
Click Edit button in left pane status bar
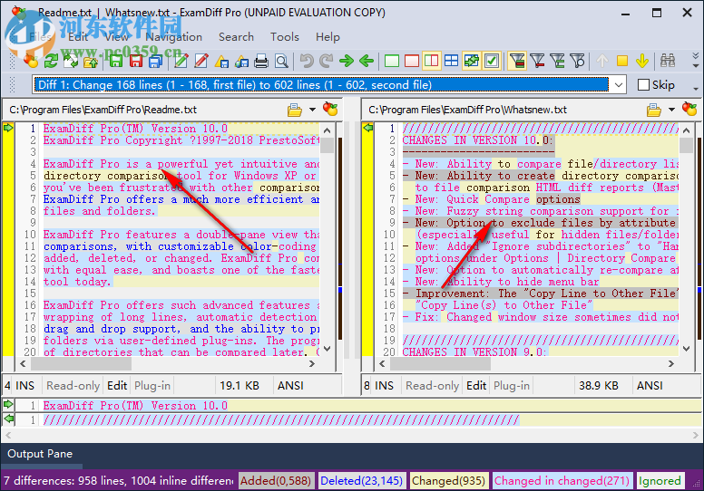pyautogui.click(x=117, y=386)
